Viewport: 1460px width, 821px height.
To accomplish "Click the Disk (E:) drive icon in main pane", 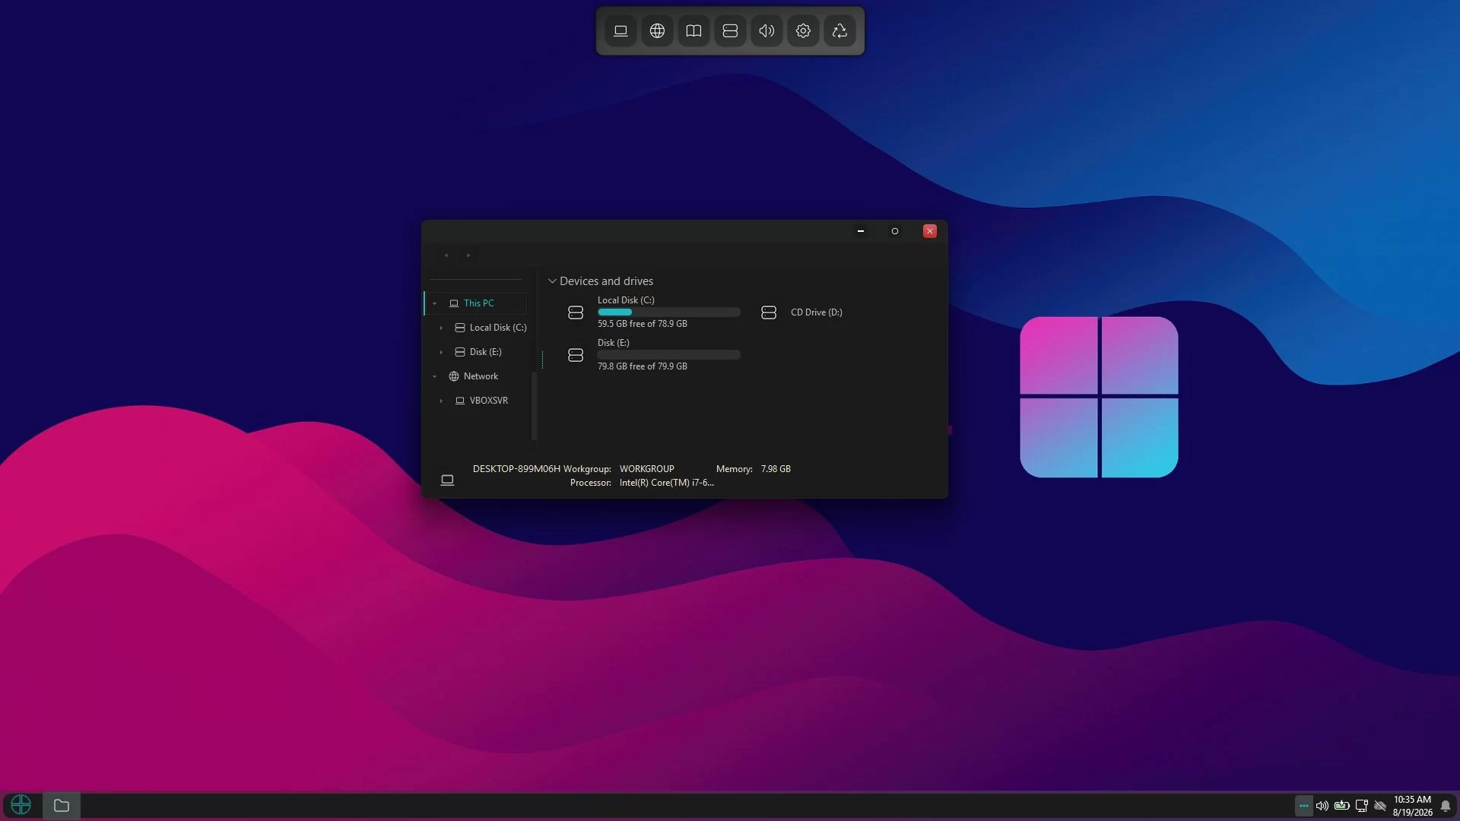I will click(576, 355).
